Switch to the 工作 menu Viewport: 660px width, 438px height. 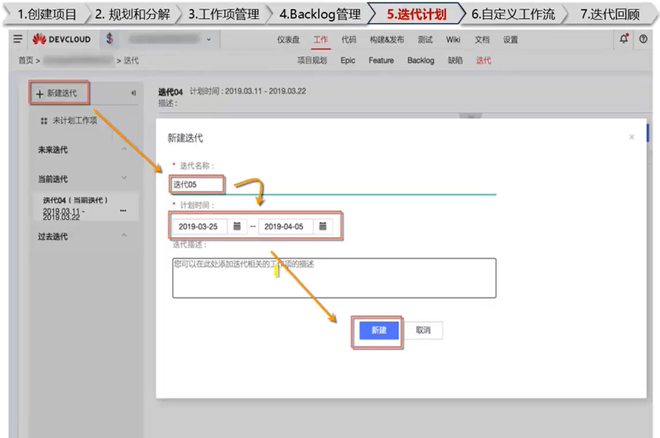(320, 40)
